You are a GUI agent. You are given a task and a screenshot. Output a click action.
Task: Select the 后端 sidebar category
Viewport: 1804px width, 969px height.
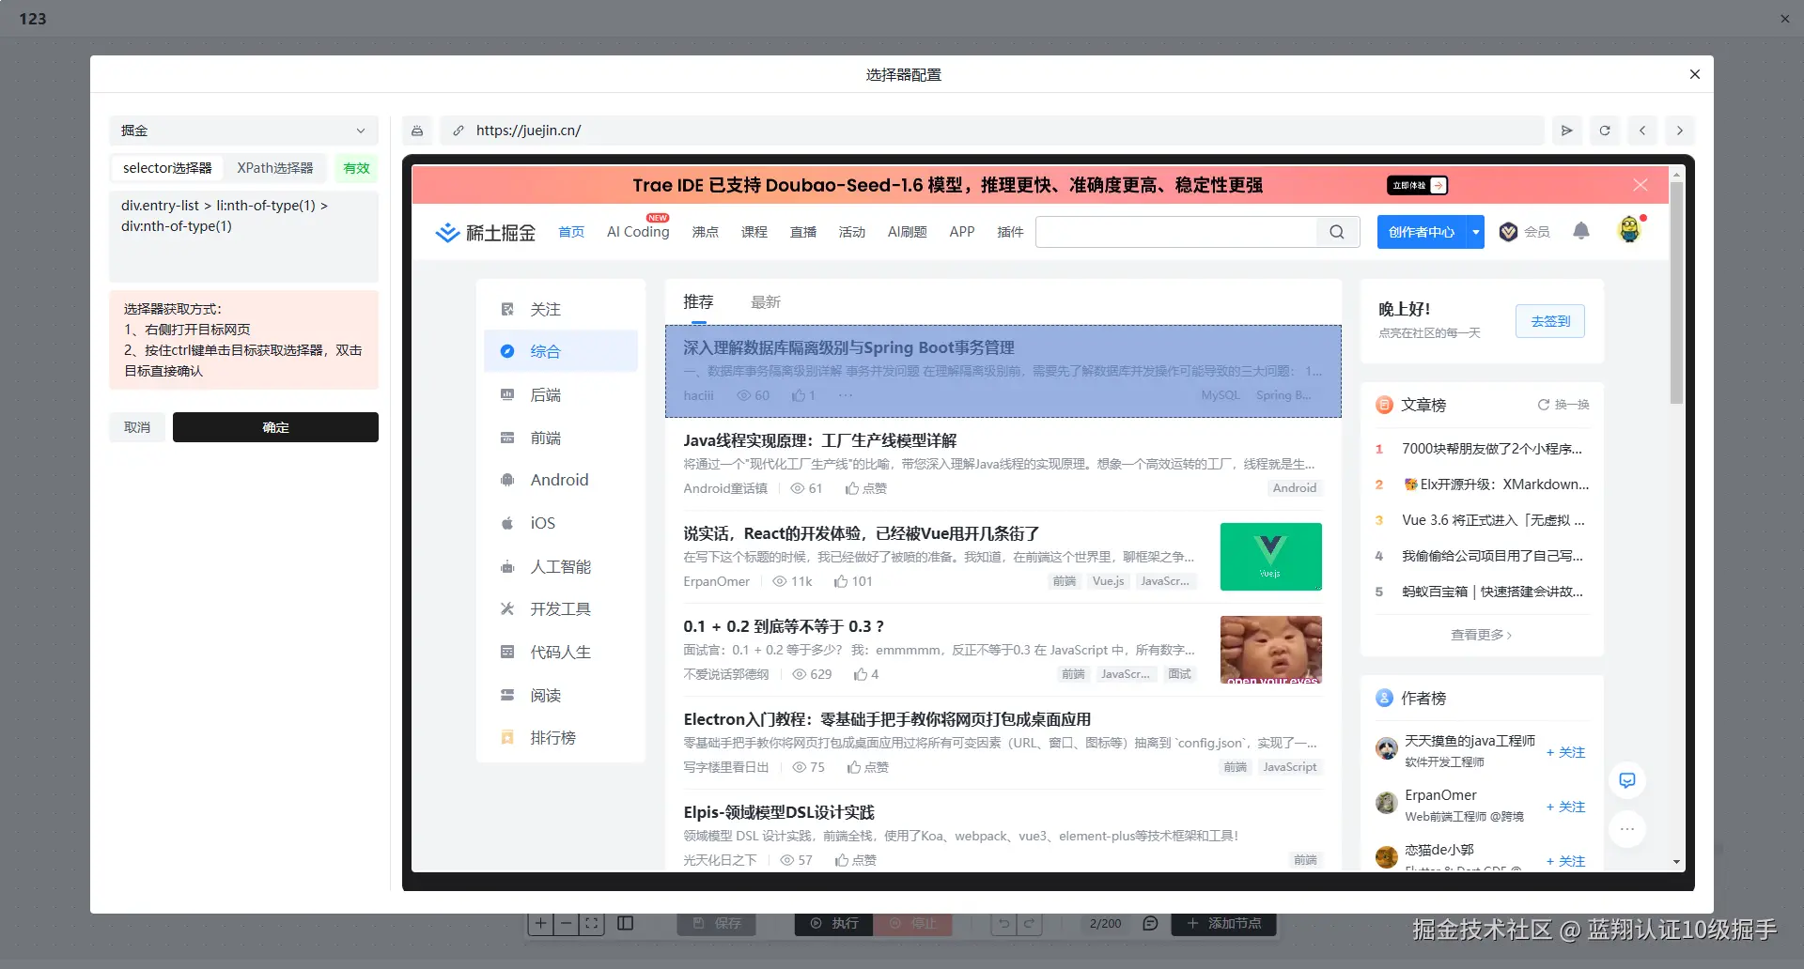coord(561,395)
